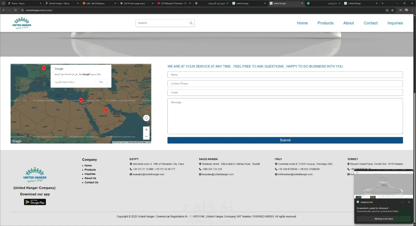Zoom out on the Google map

[x=146, y=136]
